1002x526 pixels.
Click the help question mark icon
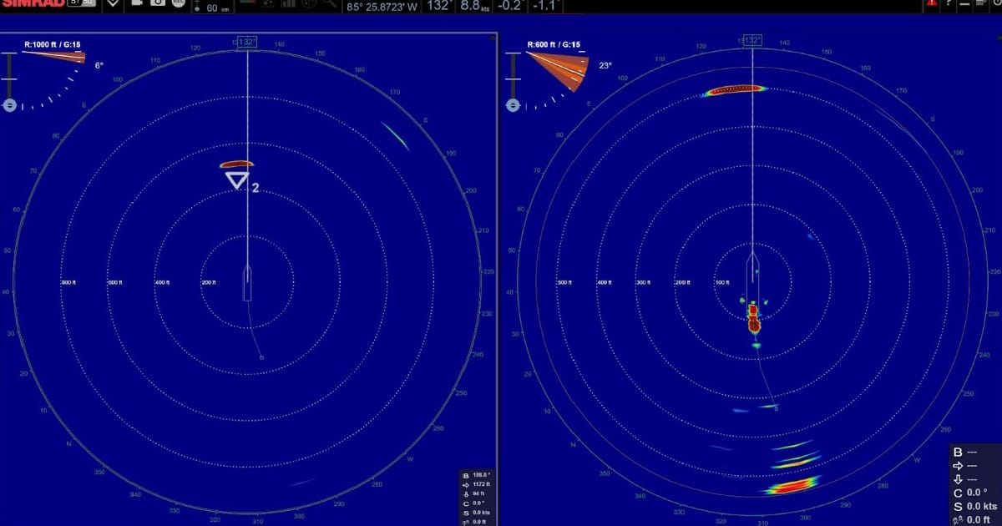pos(949,3)
